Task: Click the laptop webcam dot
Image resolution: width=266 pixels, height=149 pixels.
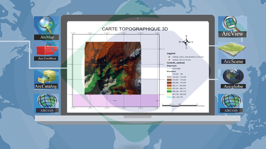Action: click(138, 19)
